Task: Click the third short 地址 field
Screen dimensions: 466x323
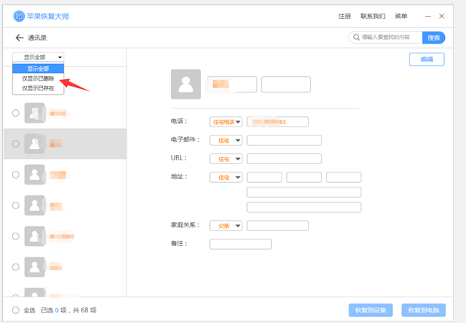Action: coord(343,178)
